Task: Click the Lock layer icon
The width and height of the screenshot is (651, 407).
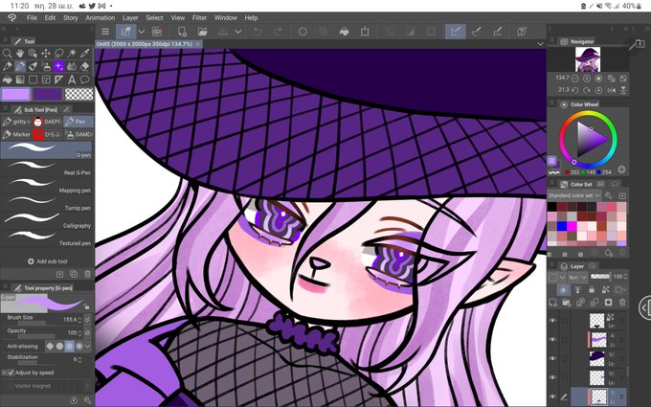Action: [x=592, y=289]
